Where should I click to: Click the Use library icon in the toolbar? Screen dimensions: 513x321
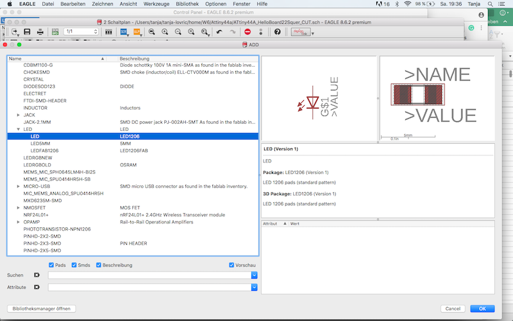coord(108,31)
